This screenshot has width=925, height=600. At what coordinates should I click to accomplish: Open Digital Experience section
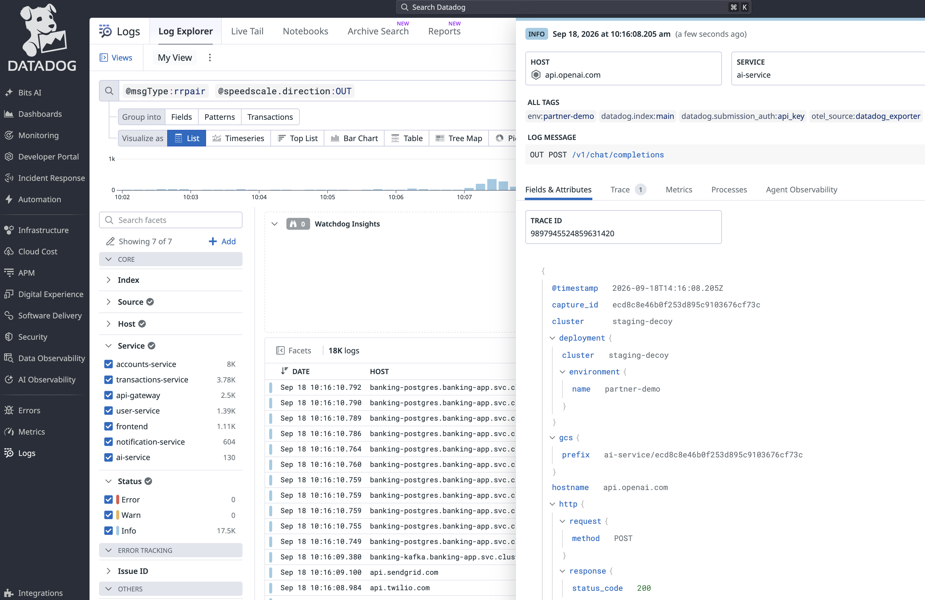44,294
